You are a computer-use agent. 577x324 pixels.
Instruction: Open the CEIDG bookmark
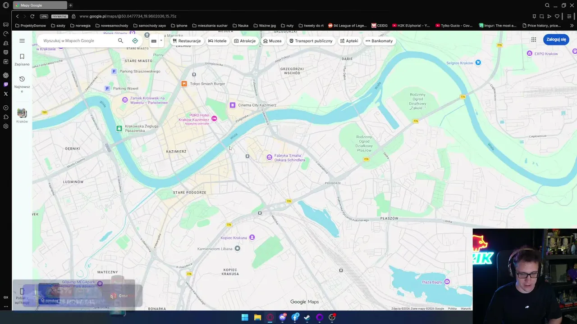[x=380, y=26]
